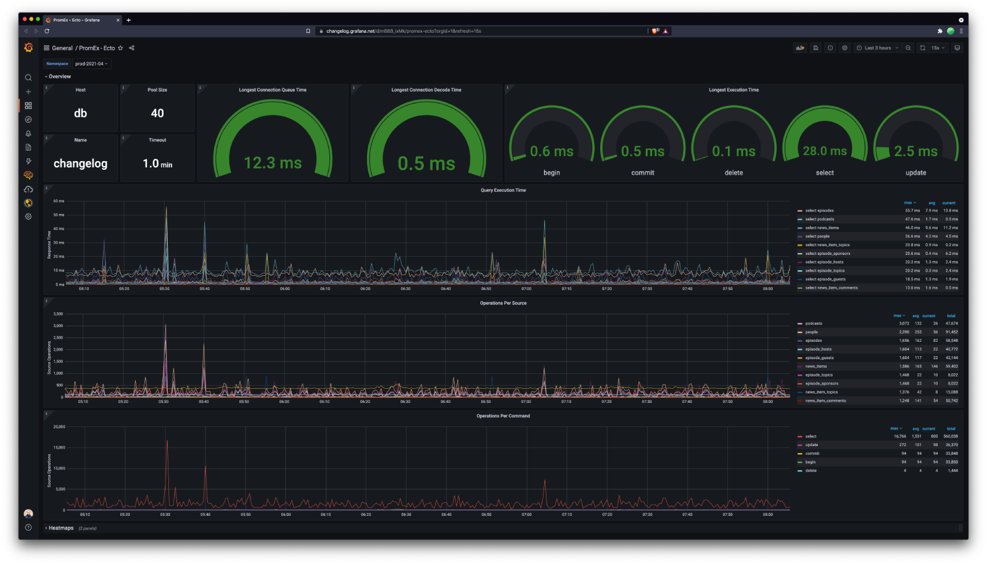This screenshot has height=564, width=987.
Task: Open dashboard settings via the gear icon
Action: pyautogui.click(x=845, y=48)
